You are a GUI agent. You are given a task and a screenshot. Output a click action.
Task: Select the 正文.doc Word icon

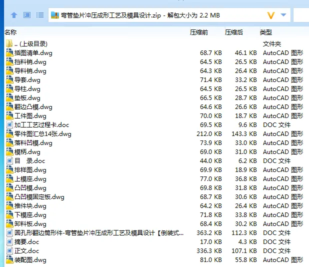[9, 251]
